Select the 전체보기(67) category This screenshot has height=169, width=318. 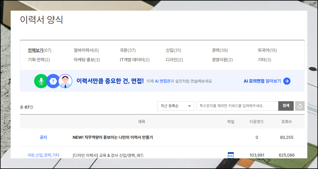click(x=39, y=50)
